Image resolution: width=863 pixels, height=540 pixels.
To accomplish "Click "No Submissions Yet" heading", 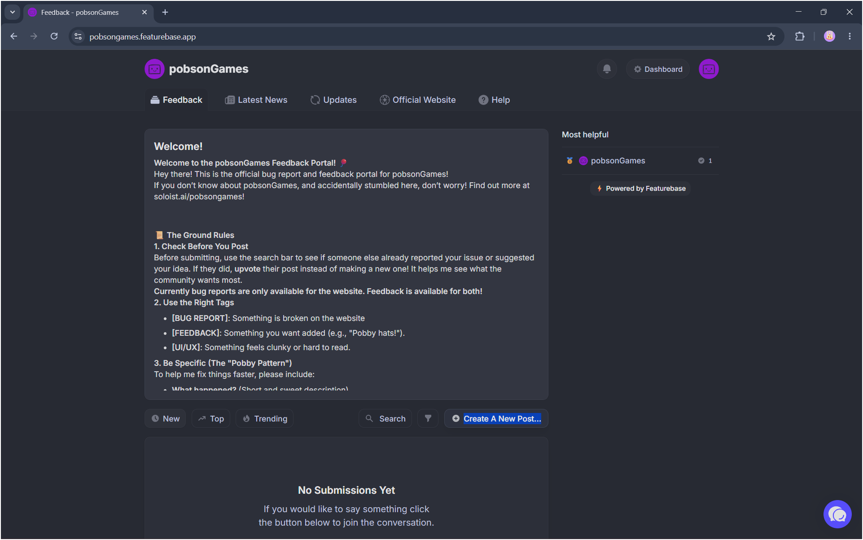I will click(346, 490).
